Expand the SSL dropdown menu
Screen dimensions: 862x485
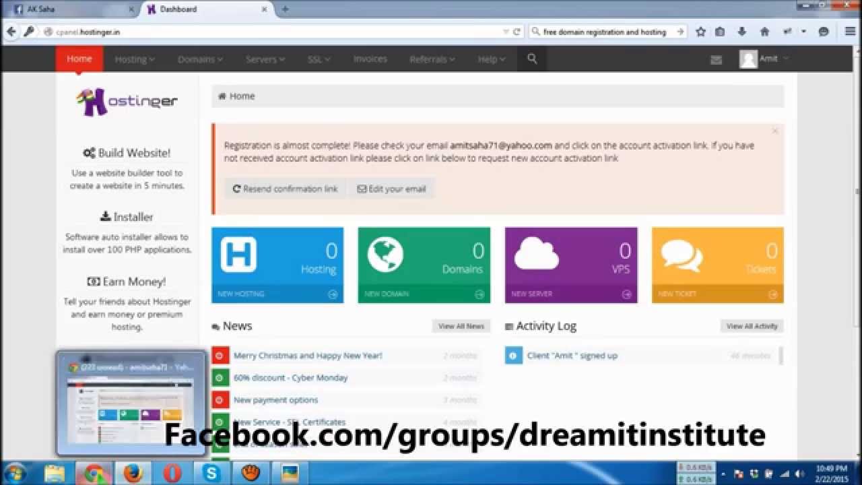tap(319, 59)
